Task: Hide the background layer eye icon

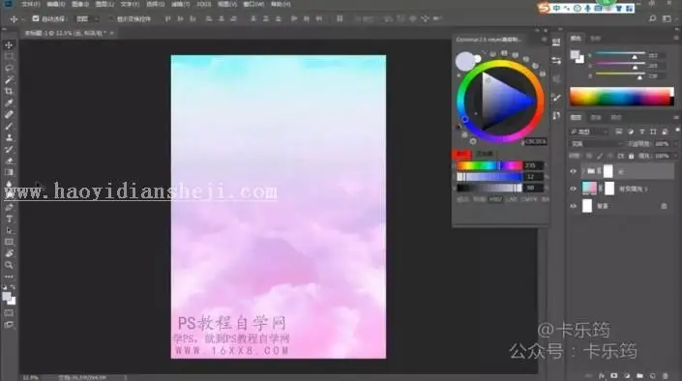Action: pyautogui.click(x=574, y=206)
